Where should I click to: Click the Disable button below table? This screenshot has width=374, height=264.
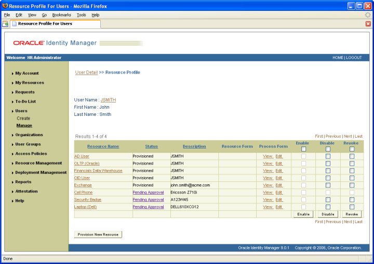pos(328,214)
